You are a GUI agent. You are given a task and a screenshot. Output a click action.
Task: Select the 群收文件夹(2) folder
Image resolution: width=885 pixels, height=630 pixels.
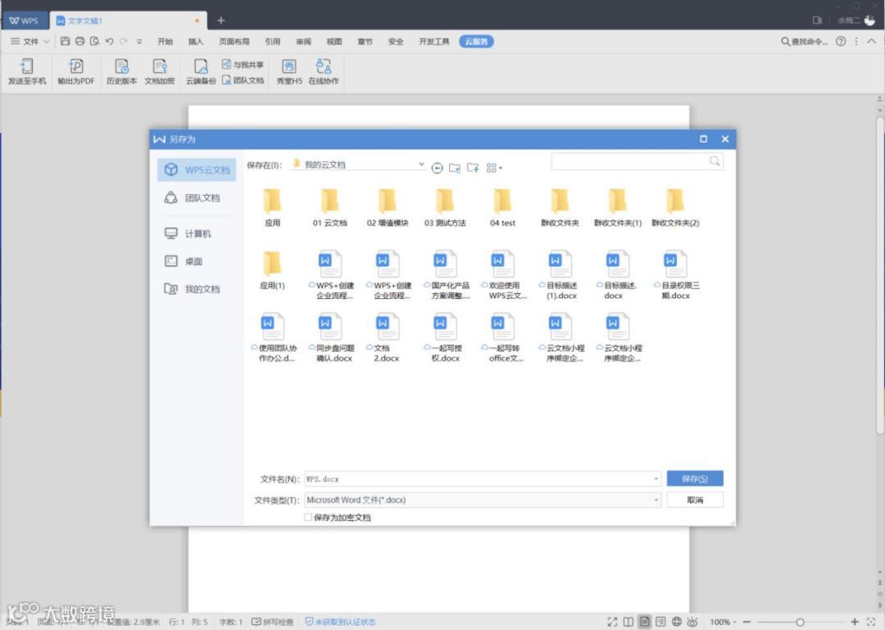tap(675, 207)
